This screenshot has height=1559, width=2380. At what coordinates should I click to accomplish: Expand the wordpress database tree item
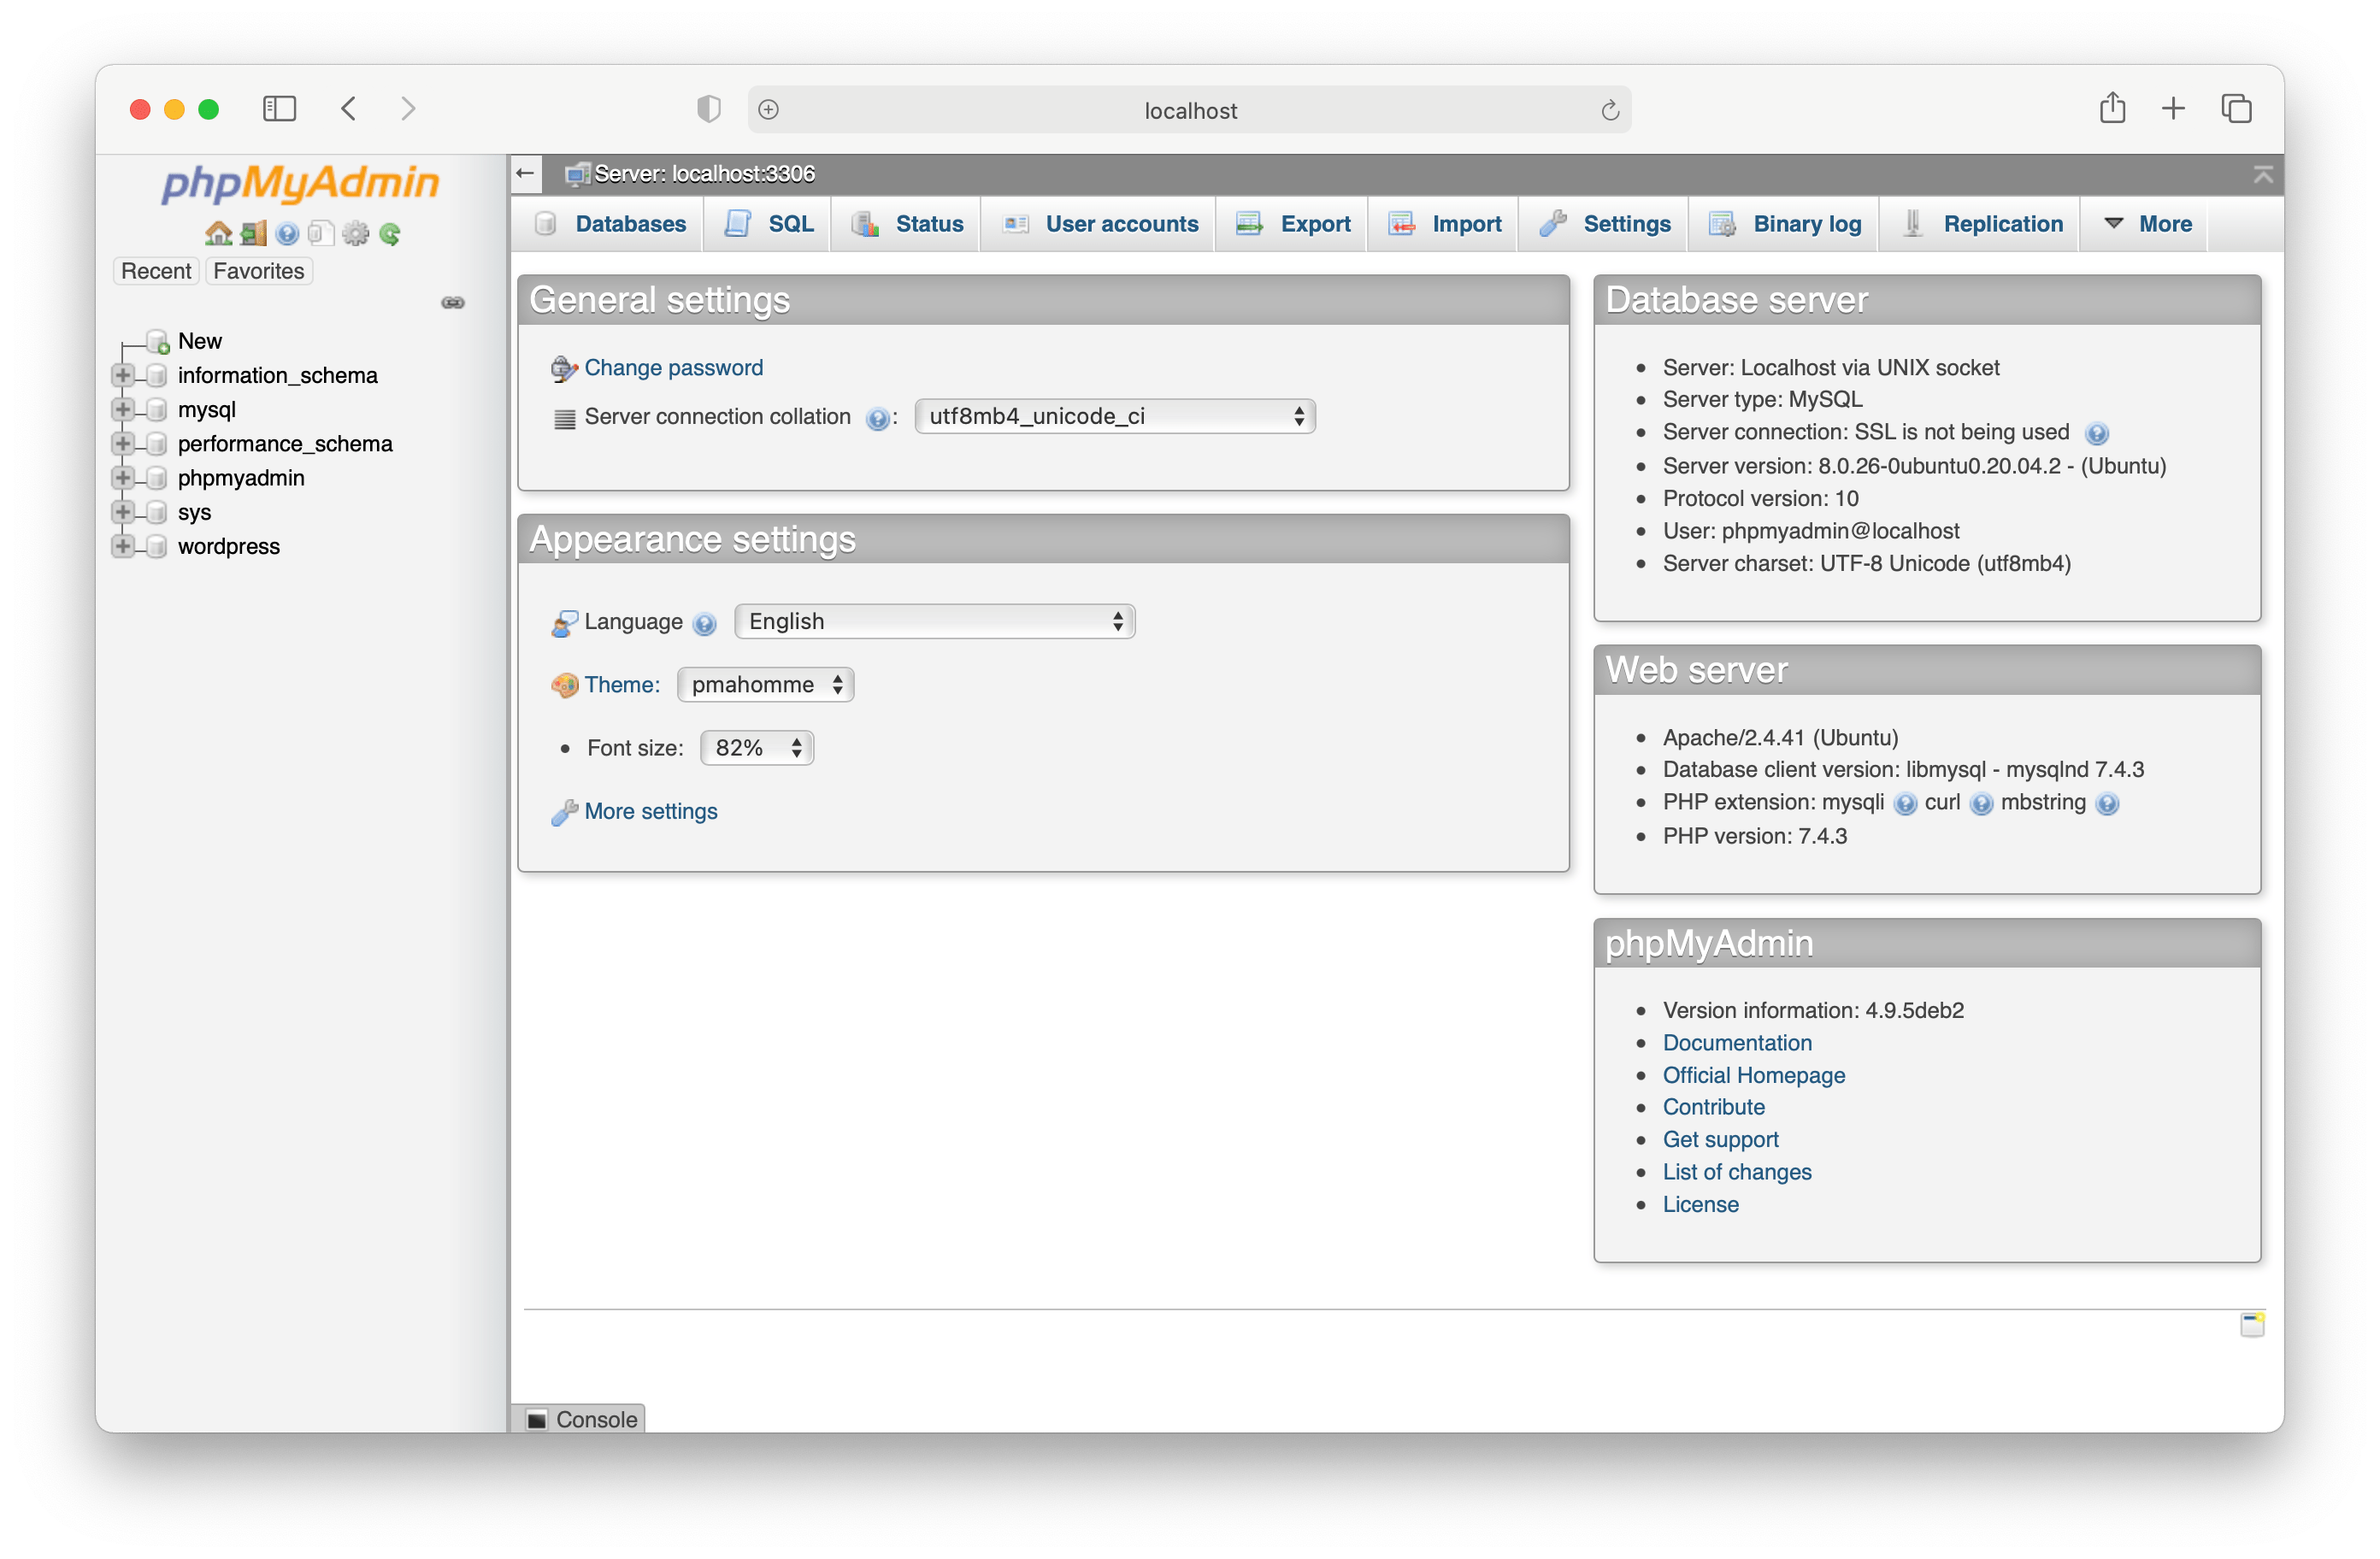click(131, 544)
